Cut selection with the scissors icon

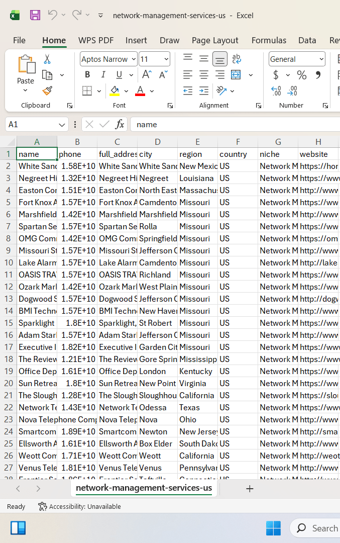[47, 59]
